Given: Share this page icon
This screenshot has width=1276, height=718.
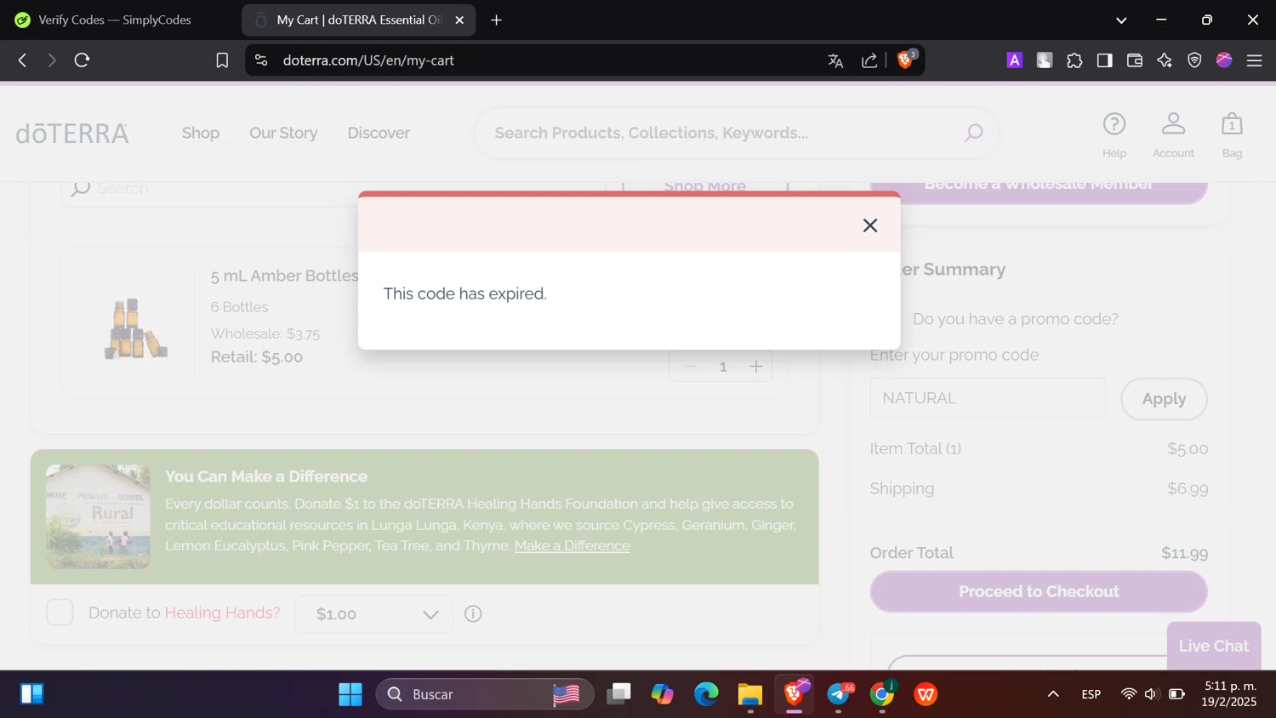Looking at the screenshot, I should pos(869,60).
